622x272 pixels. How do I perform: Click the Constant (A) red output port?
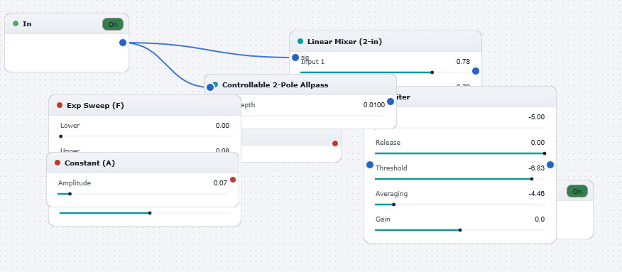tap(233, 180)
